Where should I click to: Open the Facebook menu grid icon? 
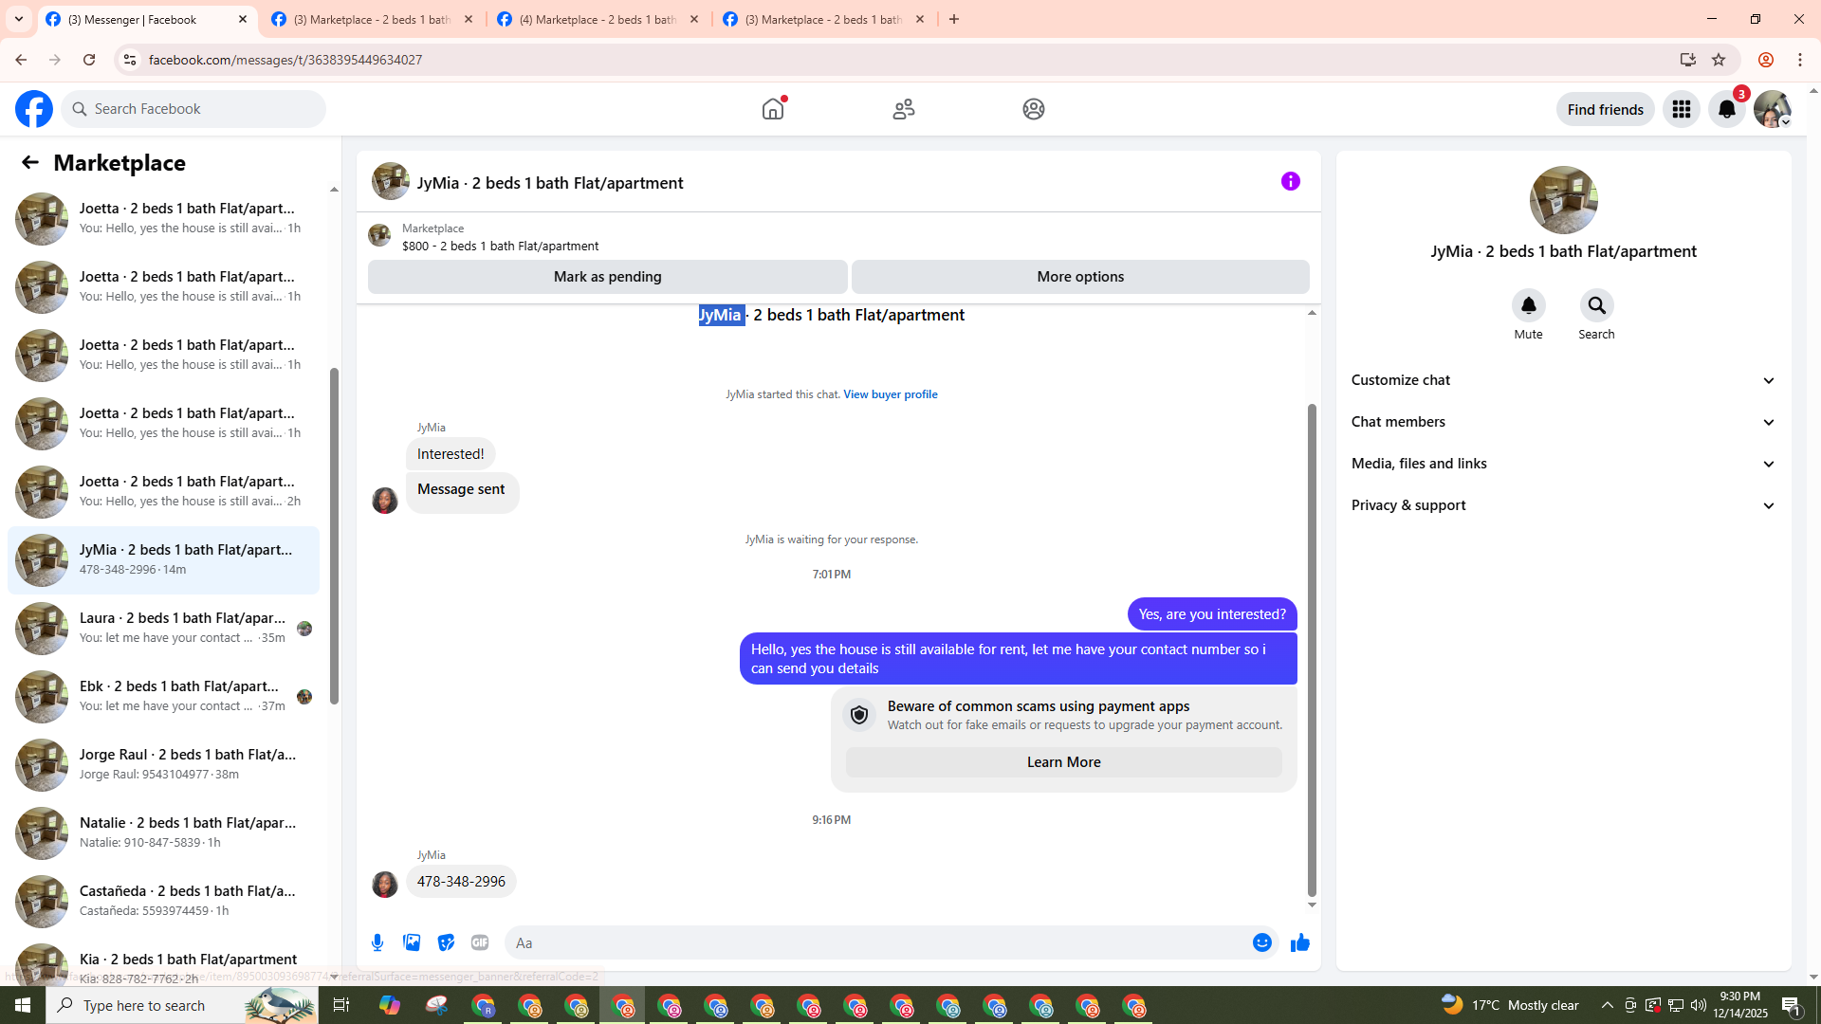pos(1681,109)
